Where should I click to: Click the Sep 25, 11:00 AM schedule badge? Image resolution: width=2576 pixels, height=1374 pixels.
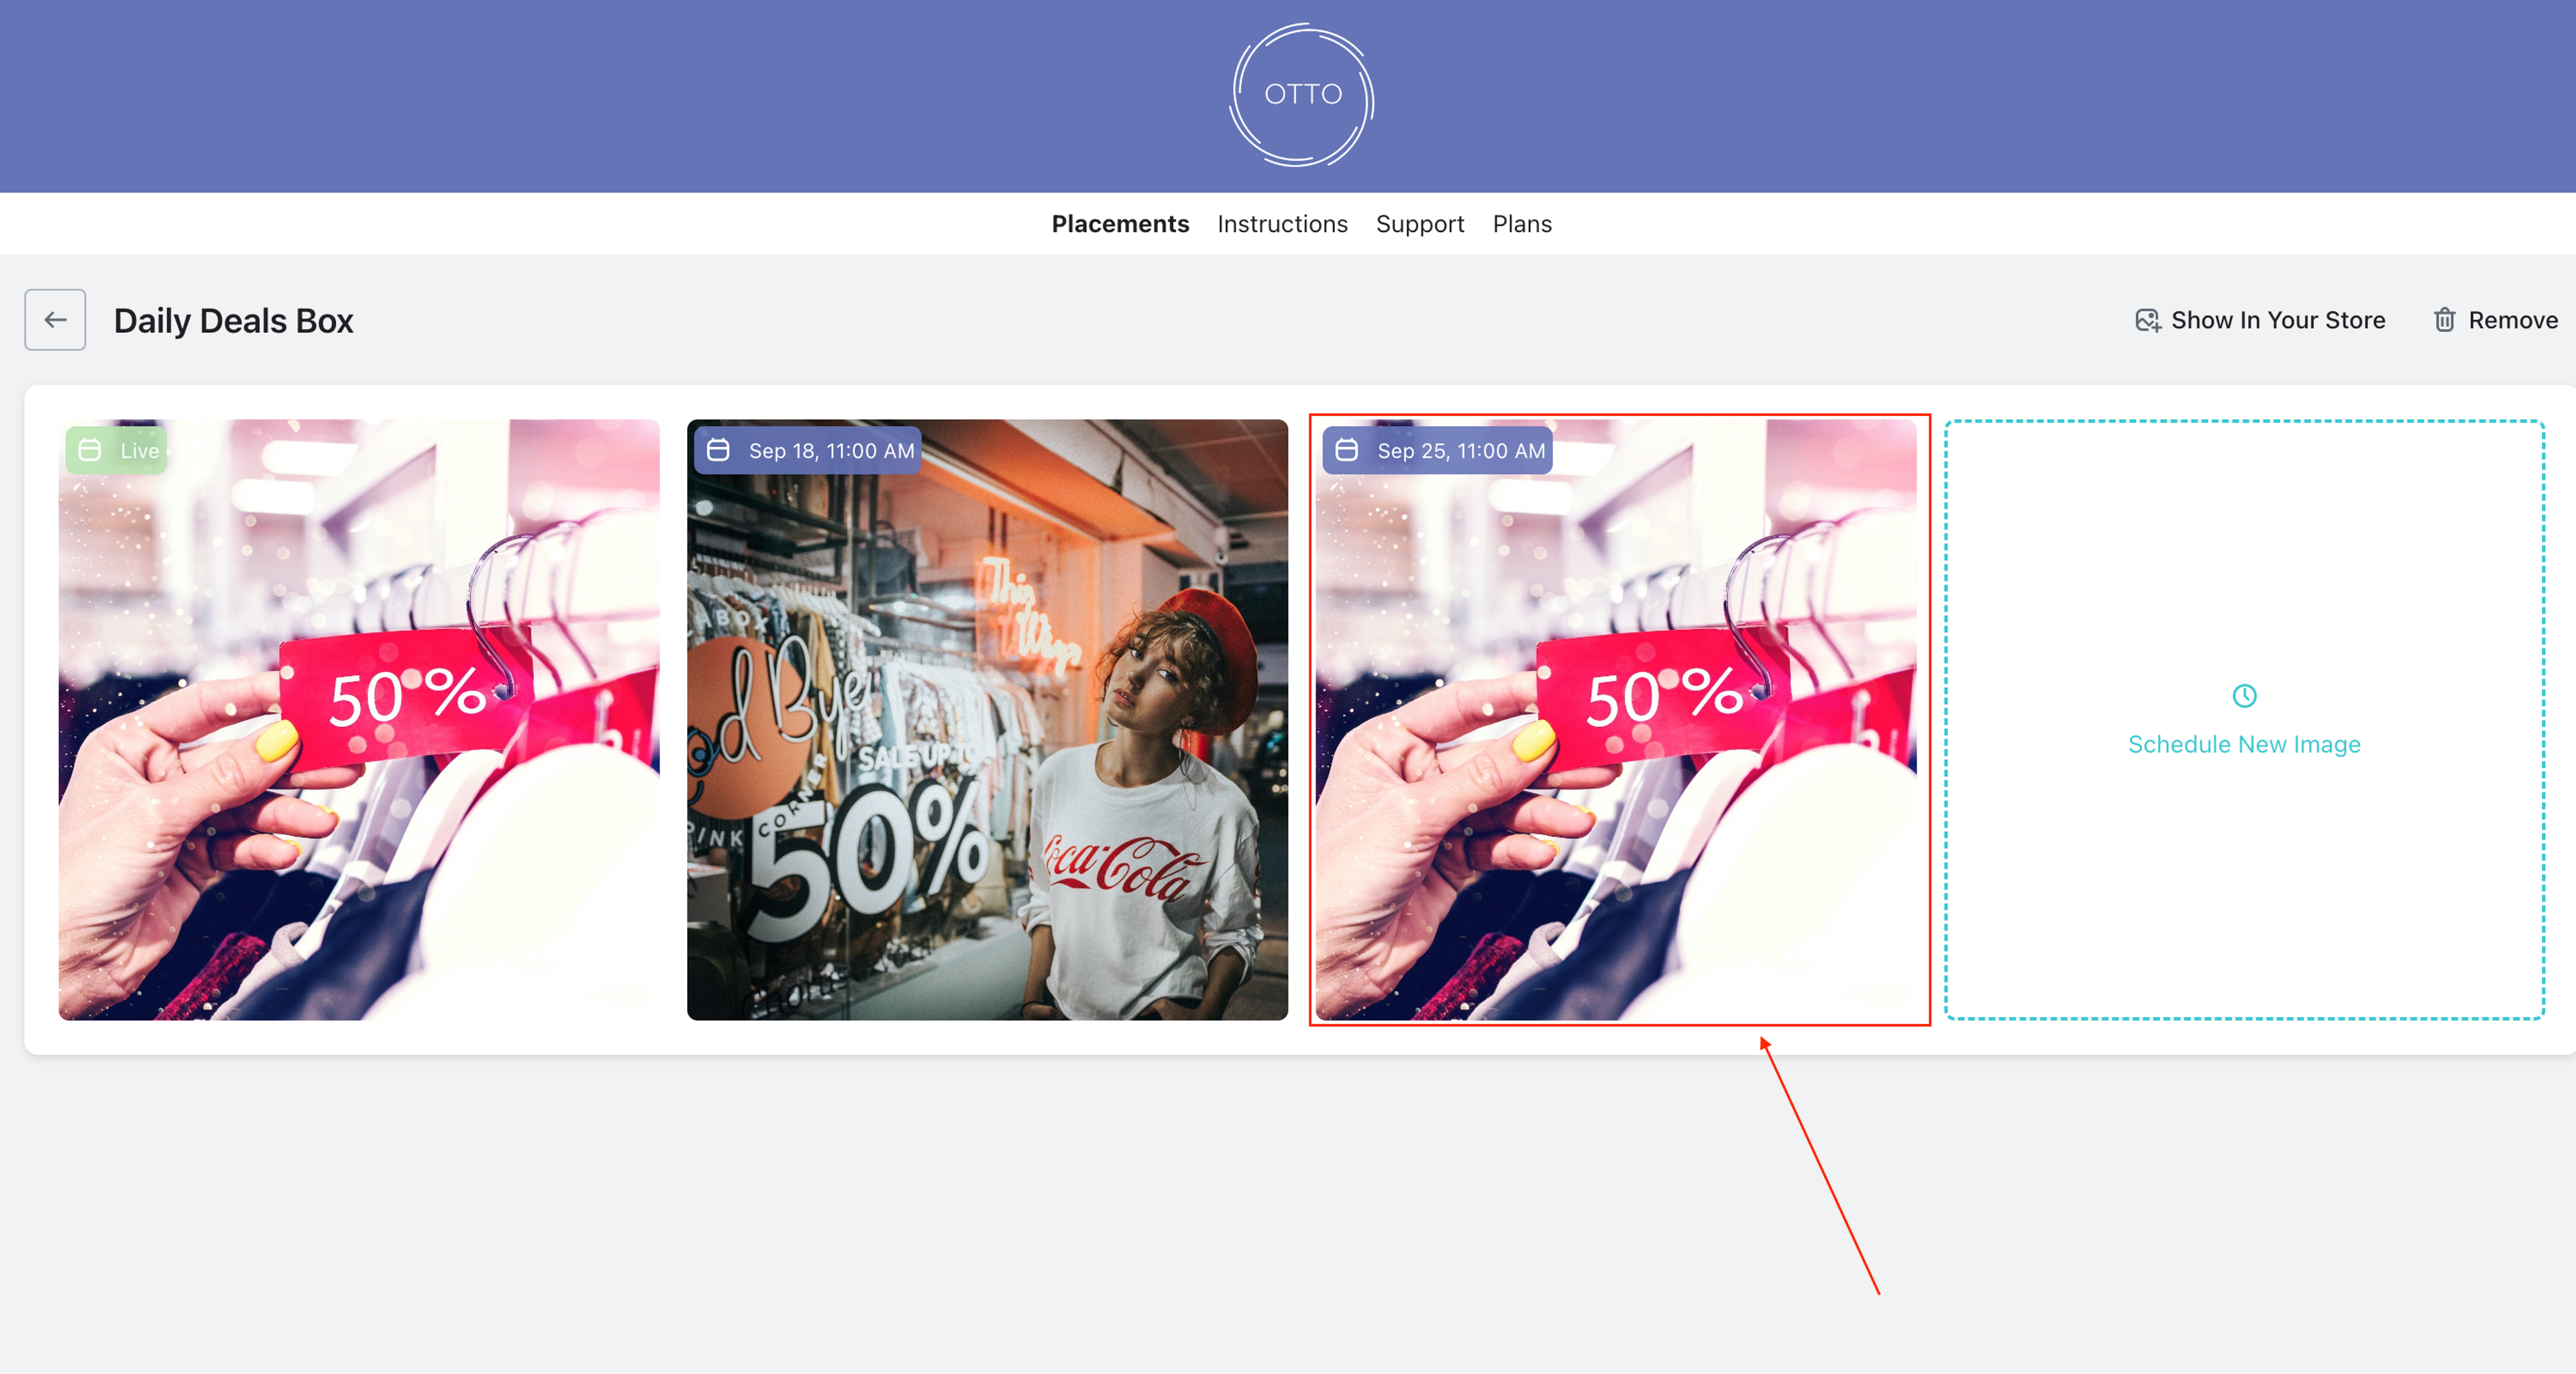pyautogui.click(x=1438, y=450)
